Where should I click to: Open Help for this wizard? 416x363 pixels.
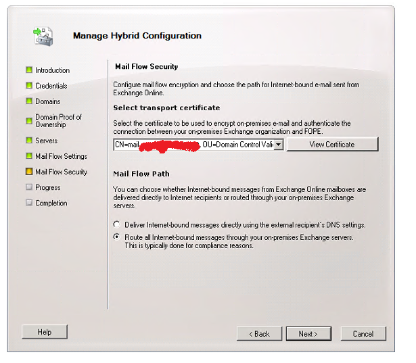(x=45, y=333)
